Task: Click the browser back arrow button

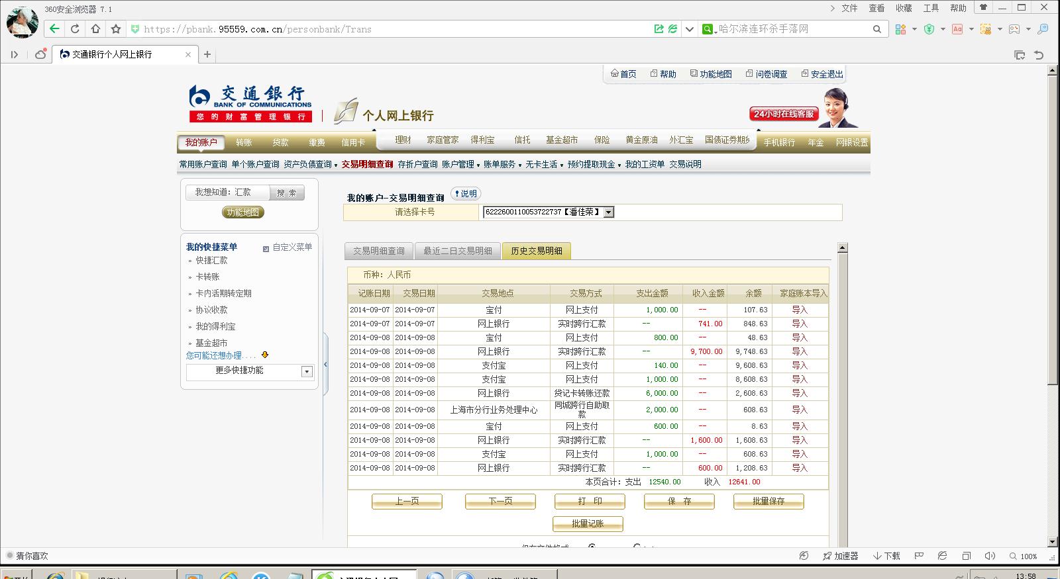Action: tap(54, 29)
